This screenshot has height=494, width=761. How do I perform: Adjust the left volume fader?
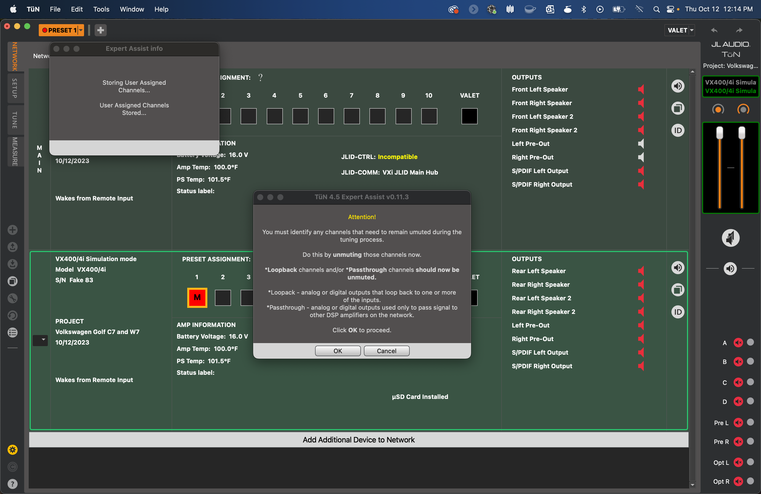click(719, 132)
